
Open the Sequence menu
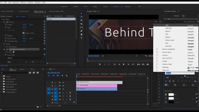(16, 2)
